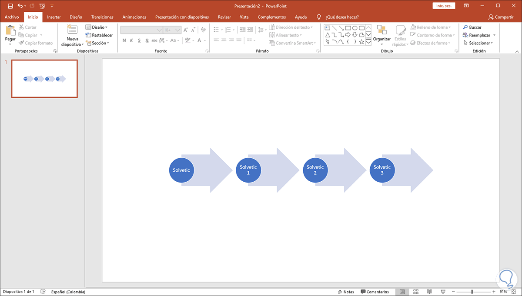Expand the shapes gallery more arrow
Image resolution: width=522 pixels, height=296 pixels.
[x=368, y=42]
